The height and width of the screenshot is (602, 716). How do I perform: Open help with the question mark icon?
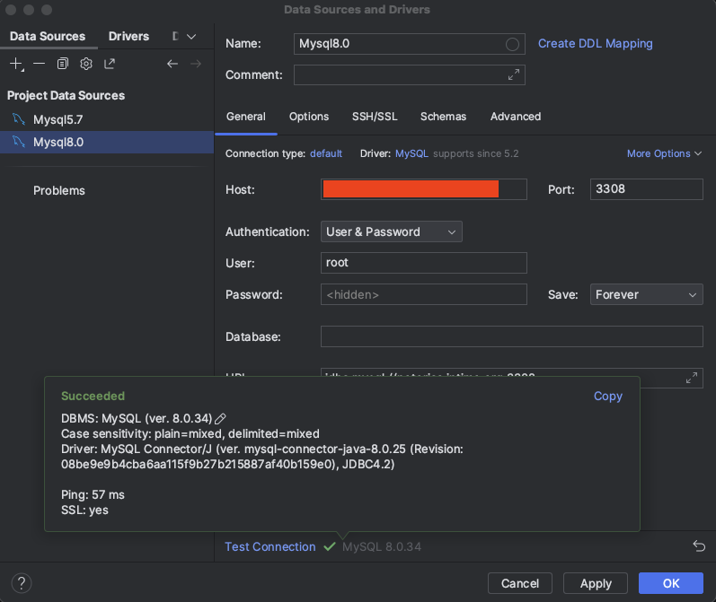pyautogui.click(x=22, y=583)
